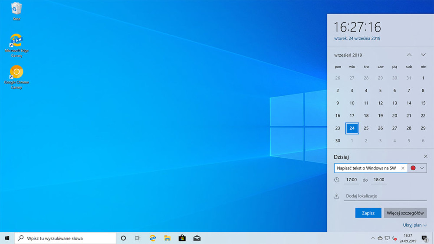The image size is (434, 244).
Task: Open the start time 17:00 picker
Action: (351, 180)
